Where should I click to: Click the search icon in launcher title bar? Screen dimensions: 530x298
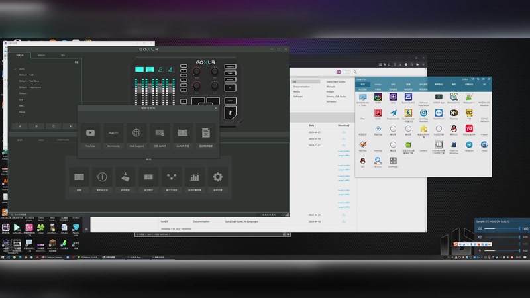click(478, 79)
